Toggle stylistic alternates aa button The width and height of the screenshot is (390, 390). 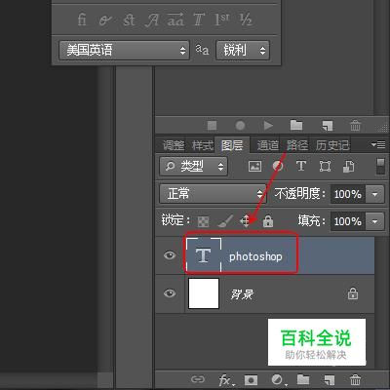(175, 19)
